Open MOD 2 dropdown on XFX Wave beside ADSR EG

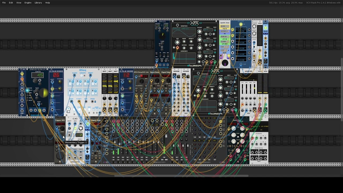click(229, 89)
